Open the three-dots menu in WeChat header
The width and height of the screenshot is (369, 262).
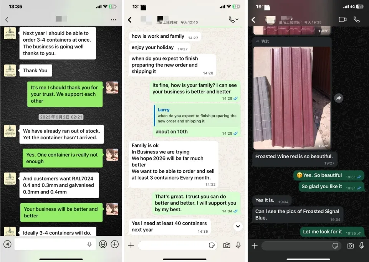(113, 20)
